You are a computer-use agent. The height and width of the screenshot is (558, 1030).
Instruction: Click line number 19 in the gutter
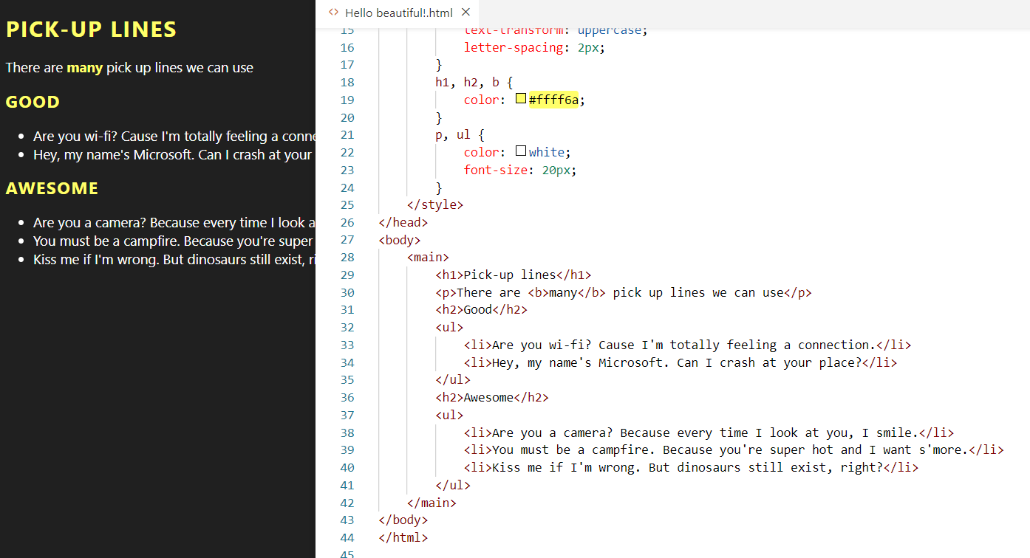pos(347,100)
